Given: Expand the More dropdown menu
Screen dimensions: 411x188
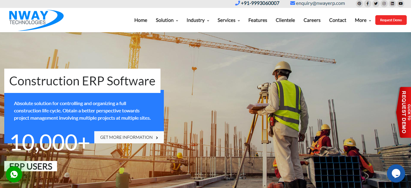Looking at the screenshot, I should pyautogui.click(x=362, y=20).
